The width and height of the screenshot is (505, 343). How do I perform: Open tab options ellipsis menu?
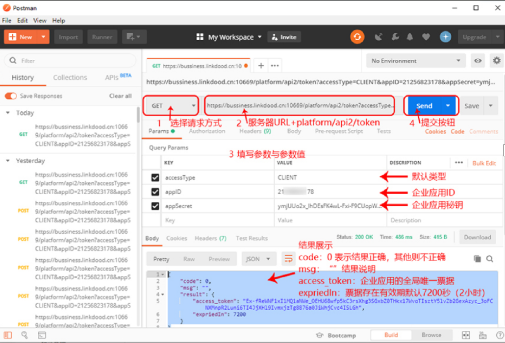[275, 66]
